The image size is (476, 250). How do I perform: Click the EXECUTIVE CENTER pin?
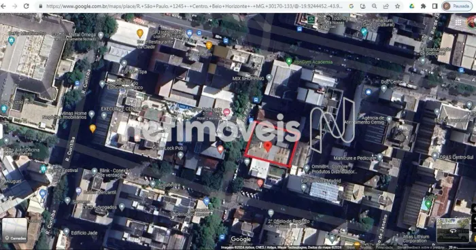[x=104, y=115]
